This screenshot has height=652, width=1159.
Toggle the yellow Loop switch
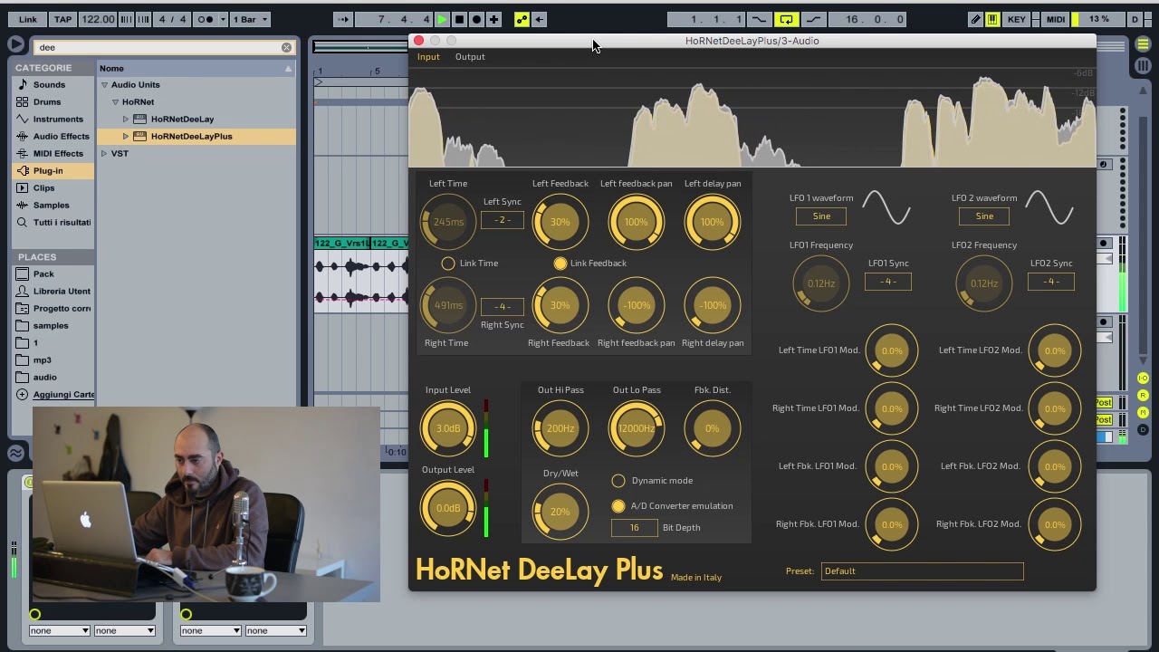[786, 19]
